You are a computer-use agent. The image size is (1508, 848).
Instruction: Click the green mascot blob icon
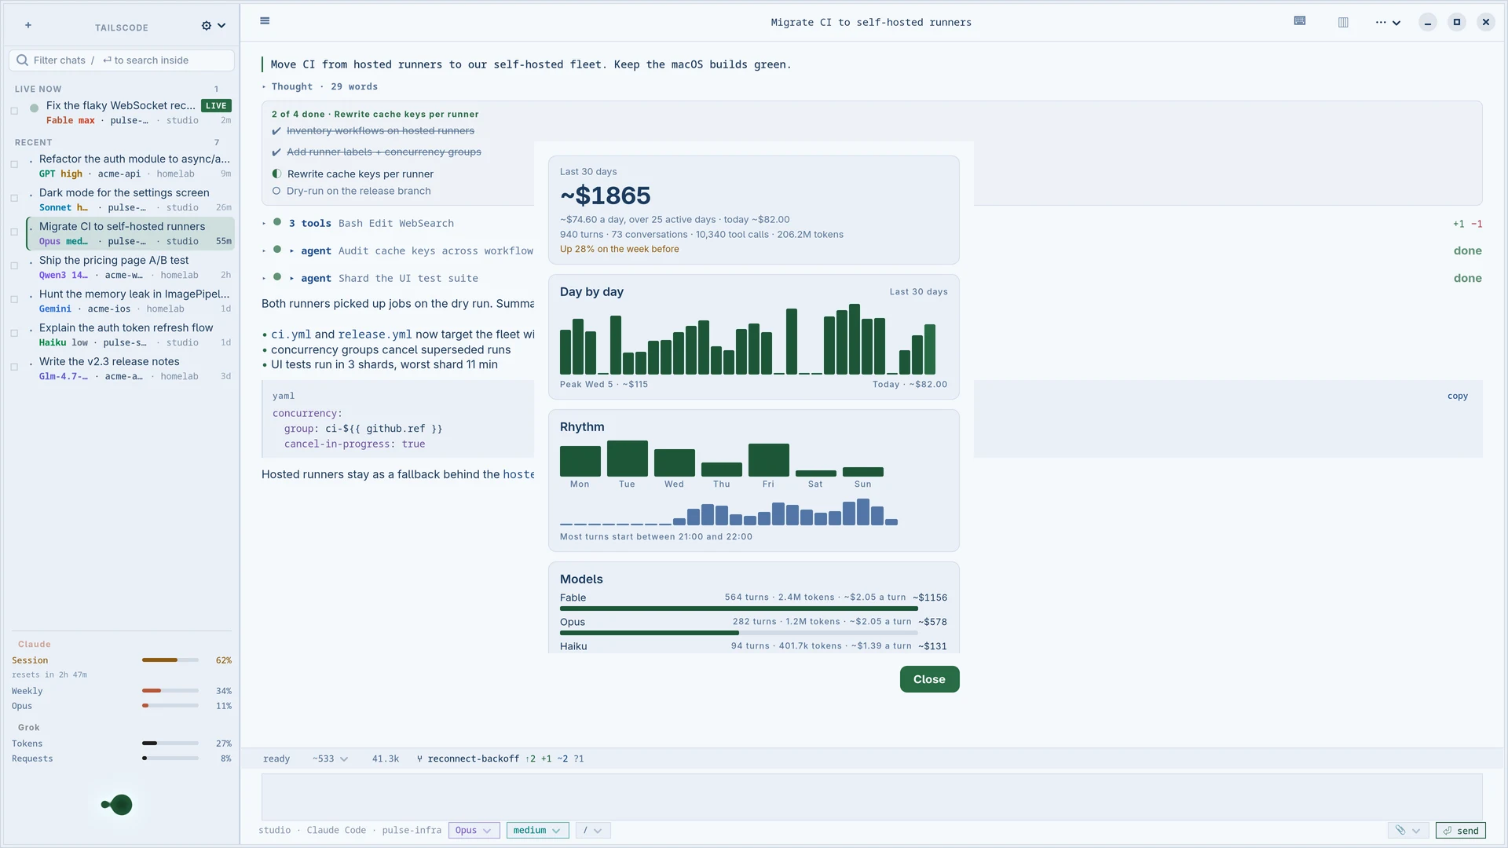[x=118, y=805]
